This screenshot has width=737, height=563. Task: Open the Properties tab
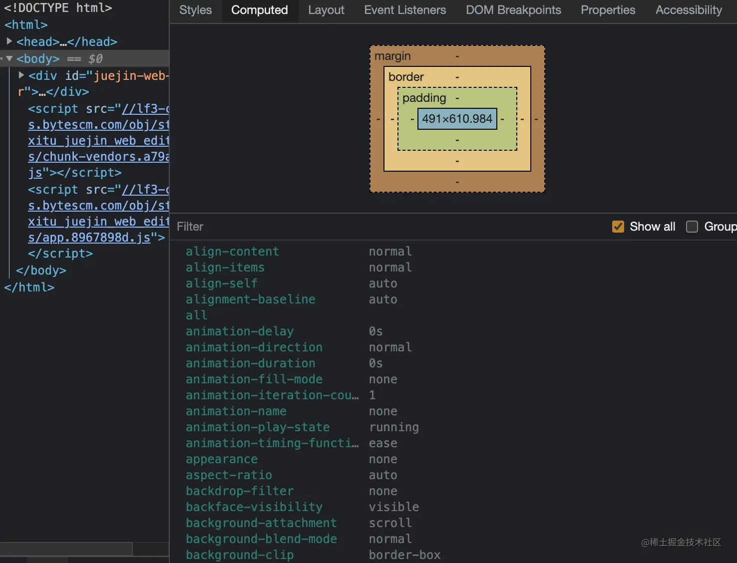[608, 10]
